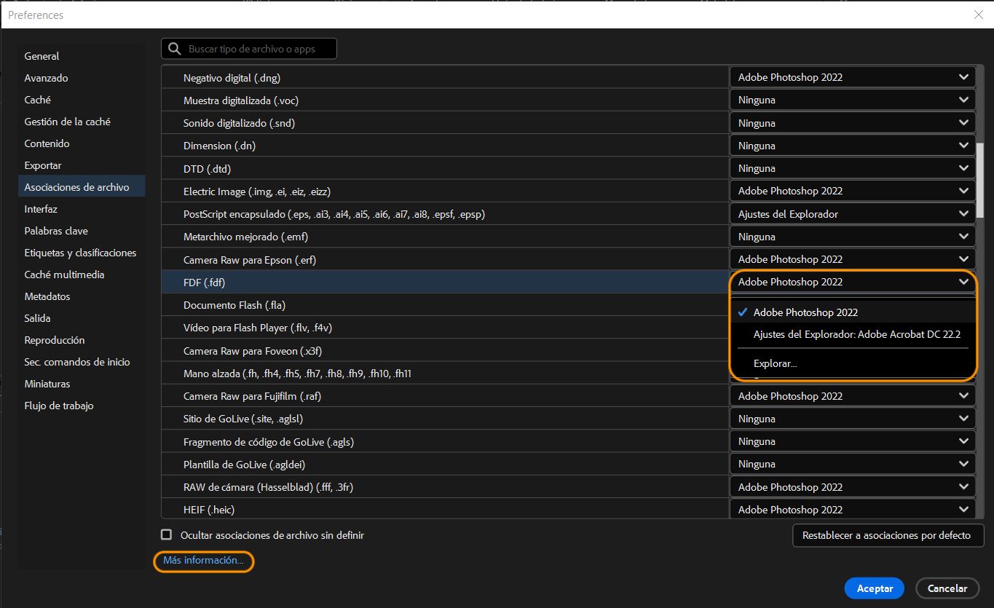This screenshot has width=994, height=608.
Task: Open dropdown for Muestra digitalizada (.voc)
Action: (x=852, y=100)
